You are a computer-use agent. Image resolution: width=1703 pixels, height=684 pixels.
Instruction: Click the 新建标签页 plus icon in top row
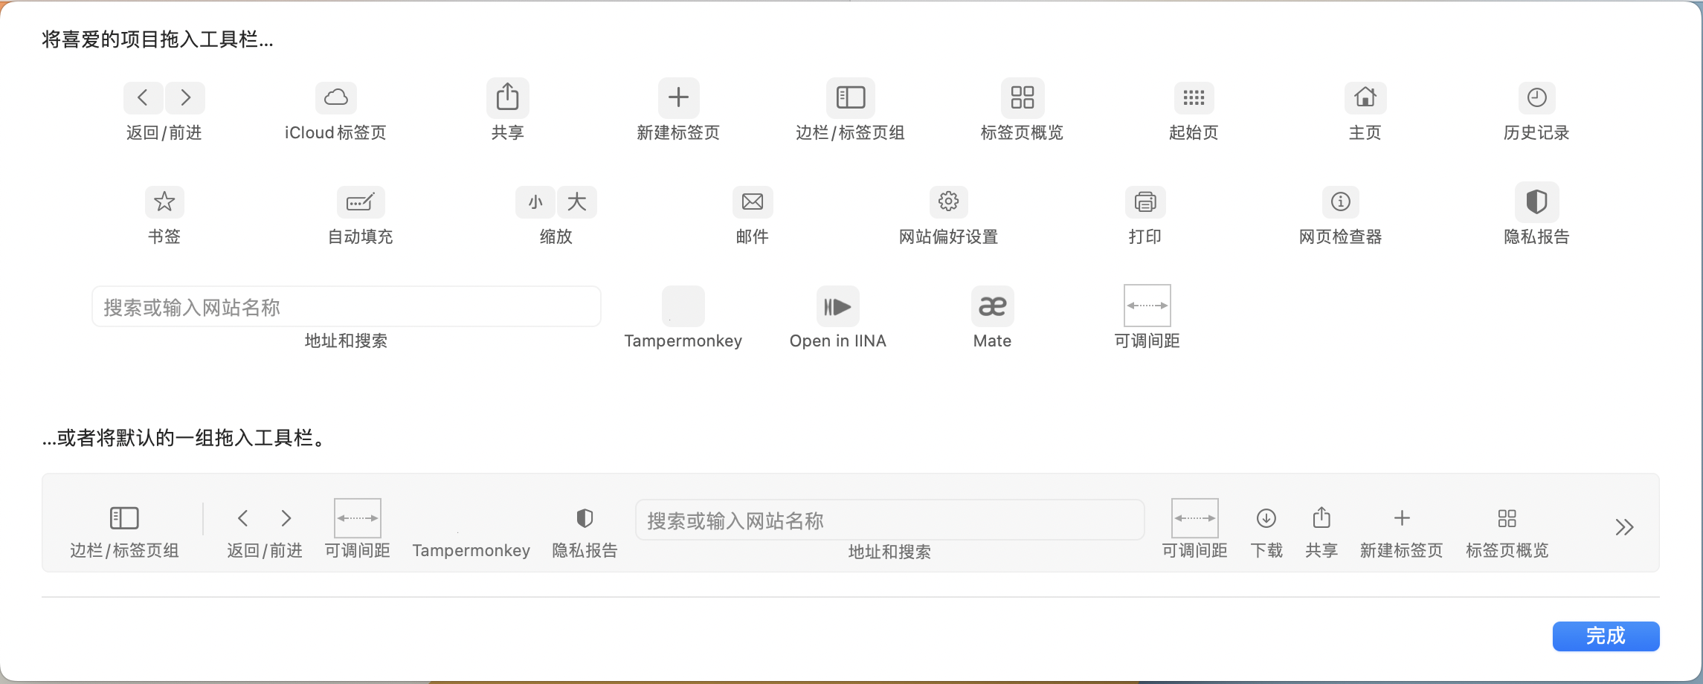click(x=678, y=97)
